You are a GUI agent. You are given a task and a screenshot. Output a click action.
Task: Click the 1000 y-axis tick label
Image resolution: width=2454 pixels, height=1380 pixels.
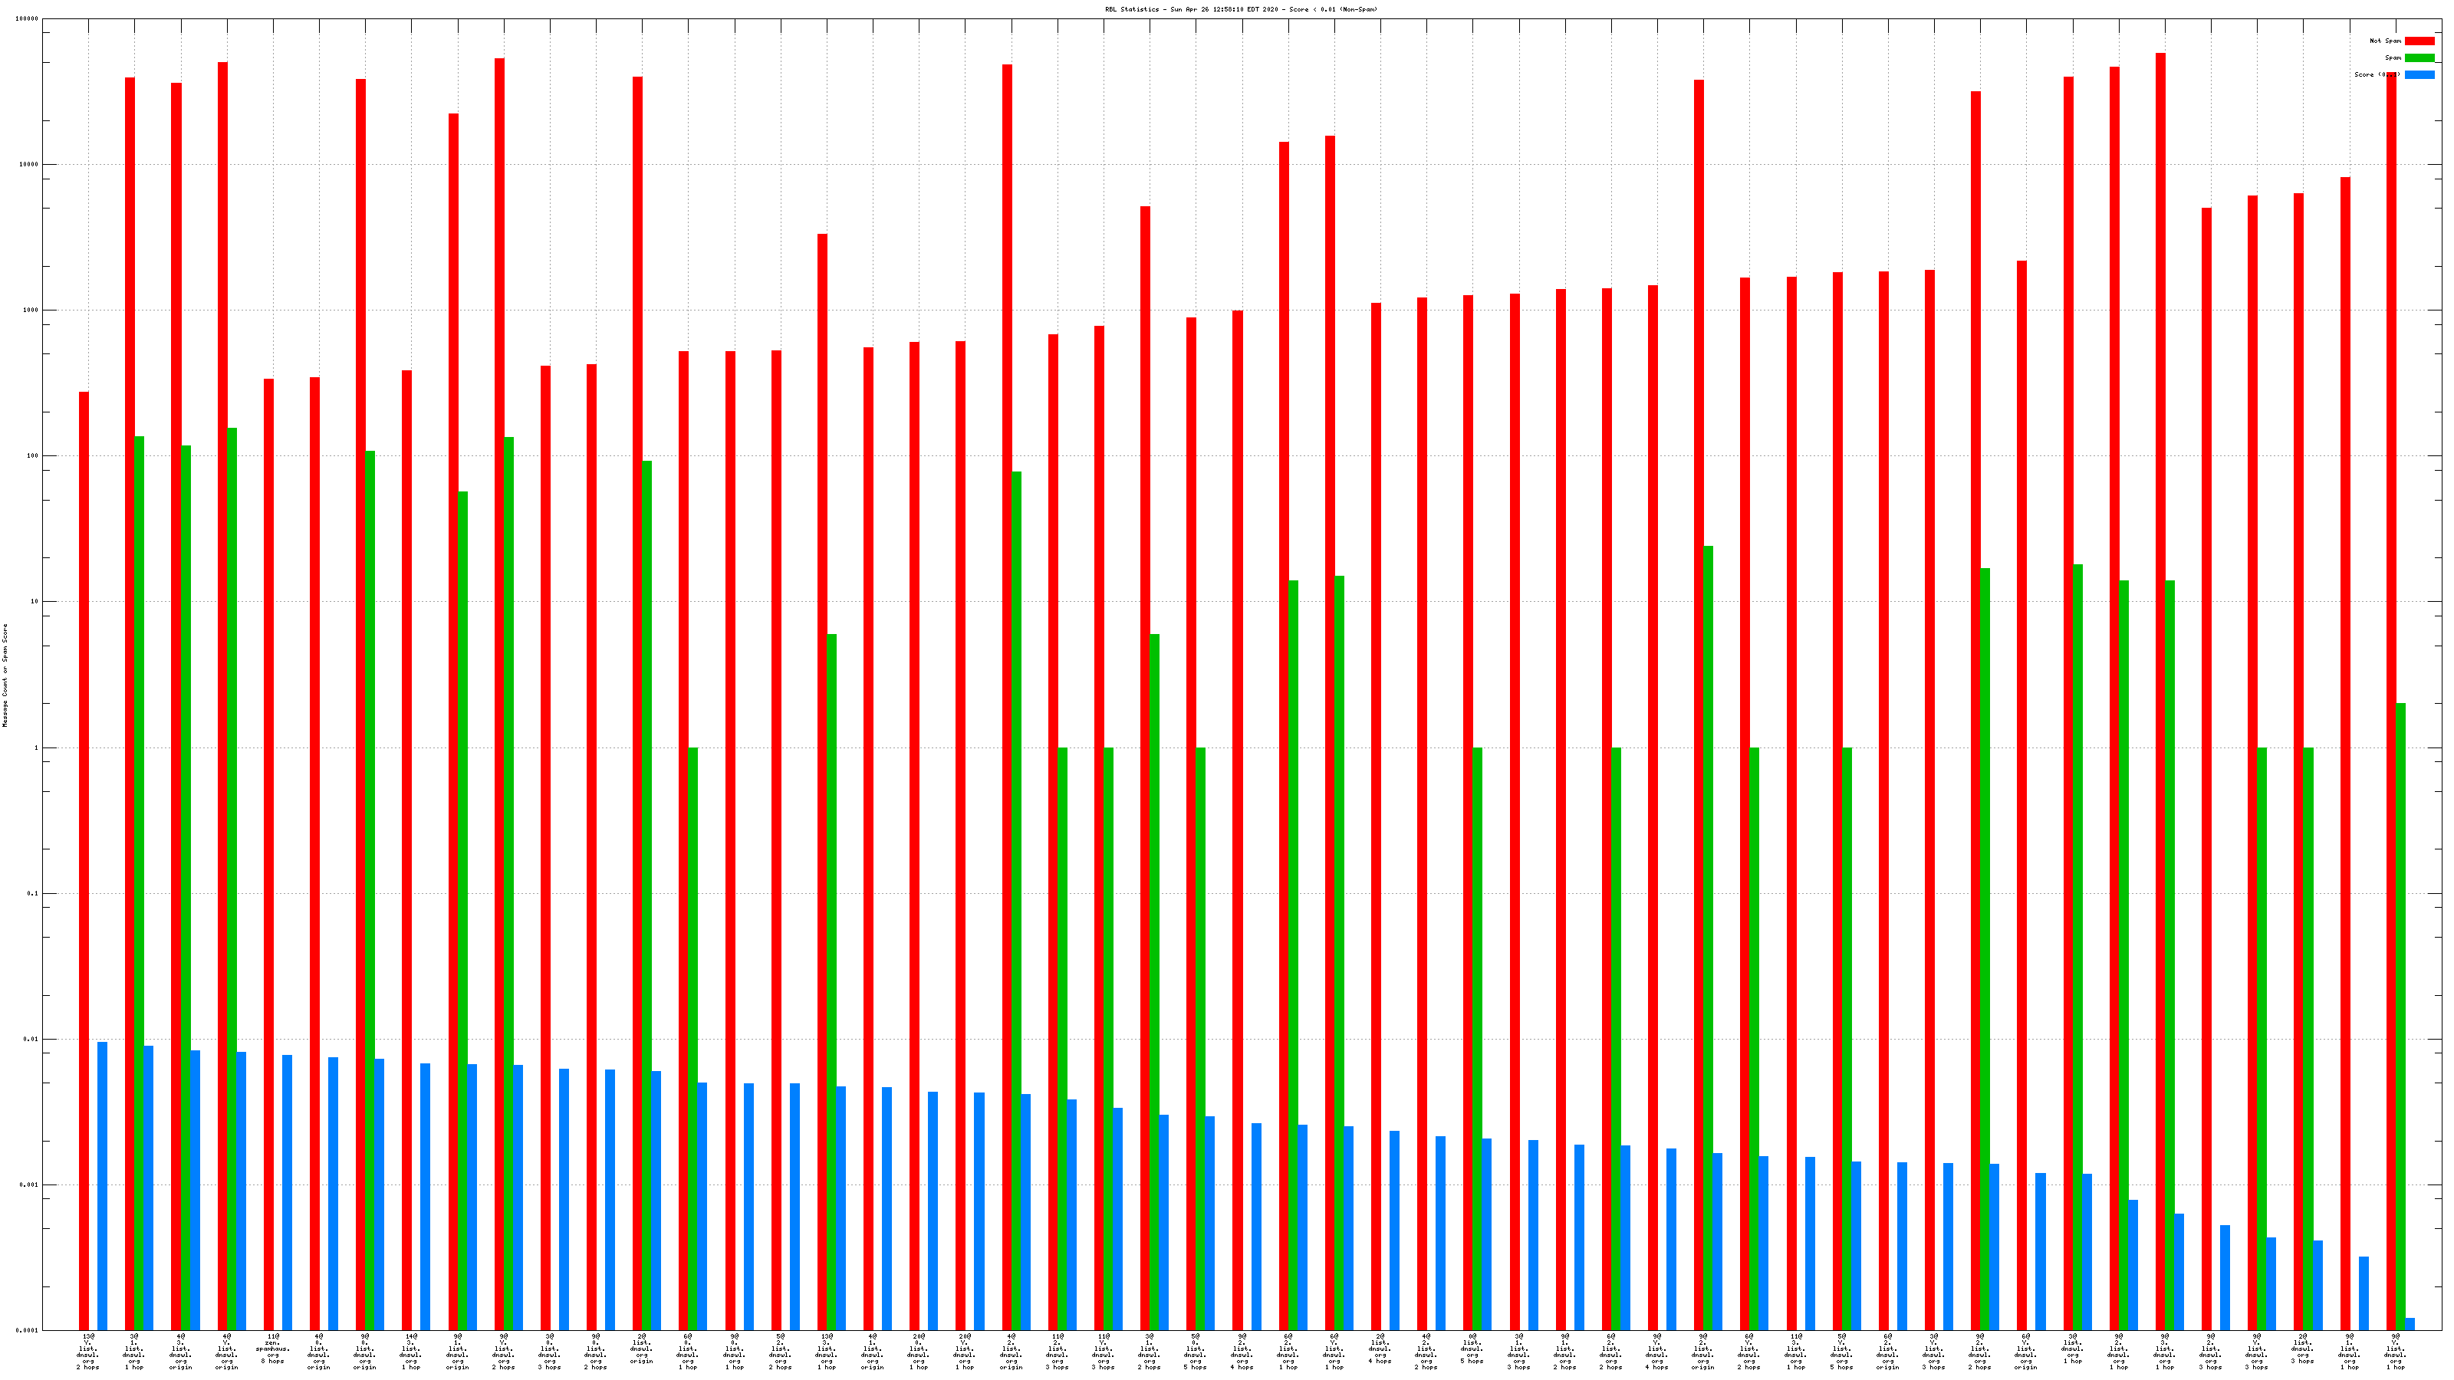coord(31,310)
